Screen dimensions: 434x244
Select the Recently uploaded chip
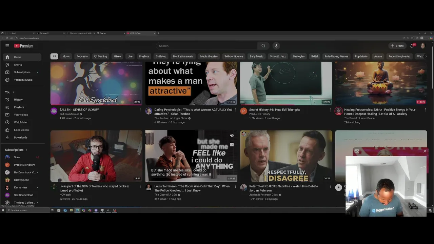coord(399,56)
